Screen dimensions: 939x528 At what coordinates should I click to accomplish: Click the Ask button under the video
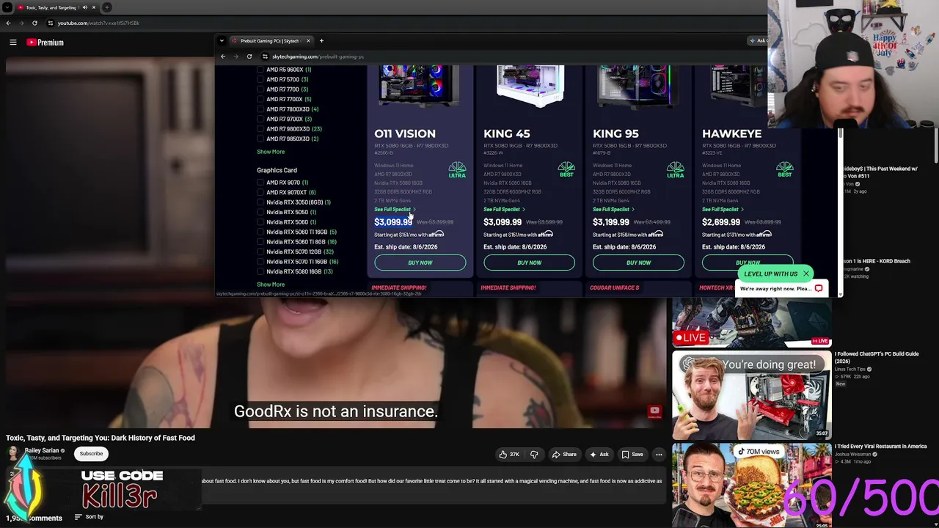(599, 455)
